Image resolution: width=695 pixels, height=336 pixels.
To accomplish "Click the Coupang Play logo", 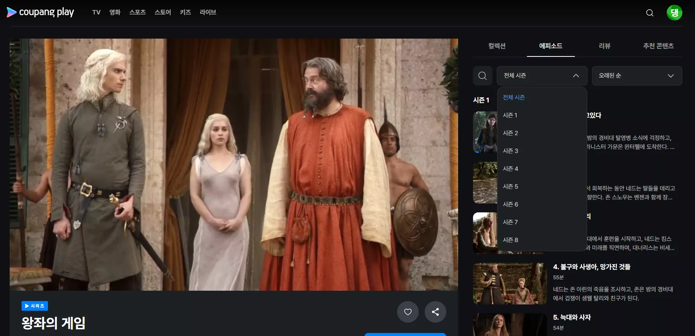I will (41, 12).
